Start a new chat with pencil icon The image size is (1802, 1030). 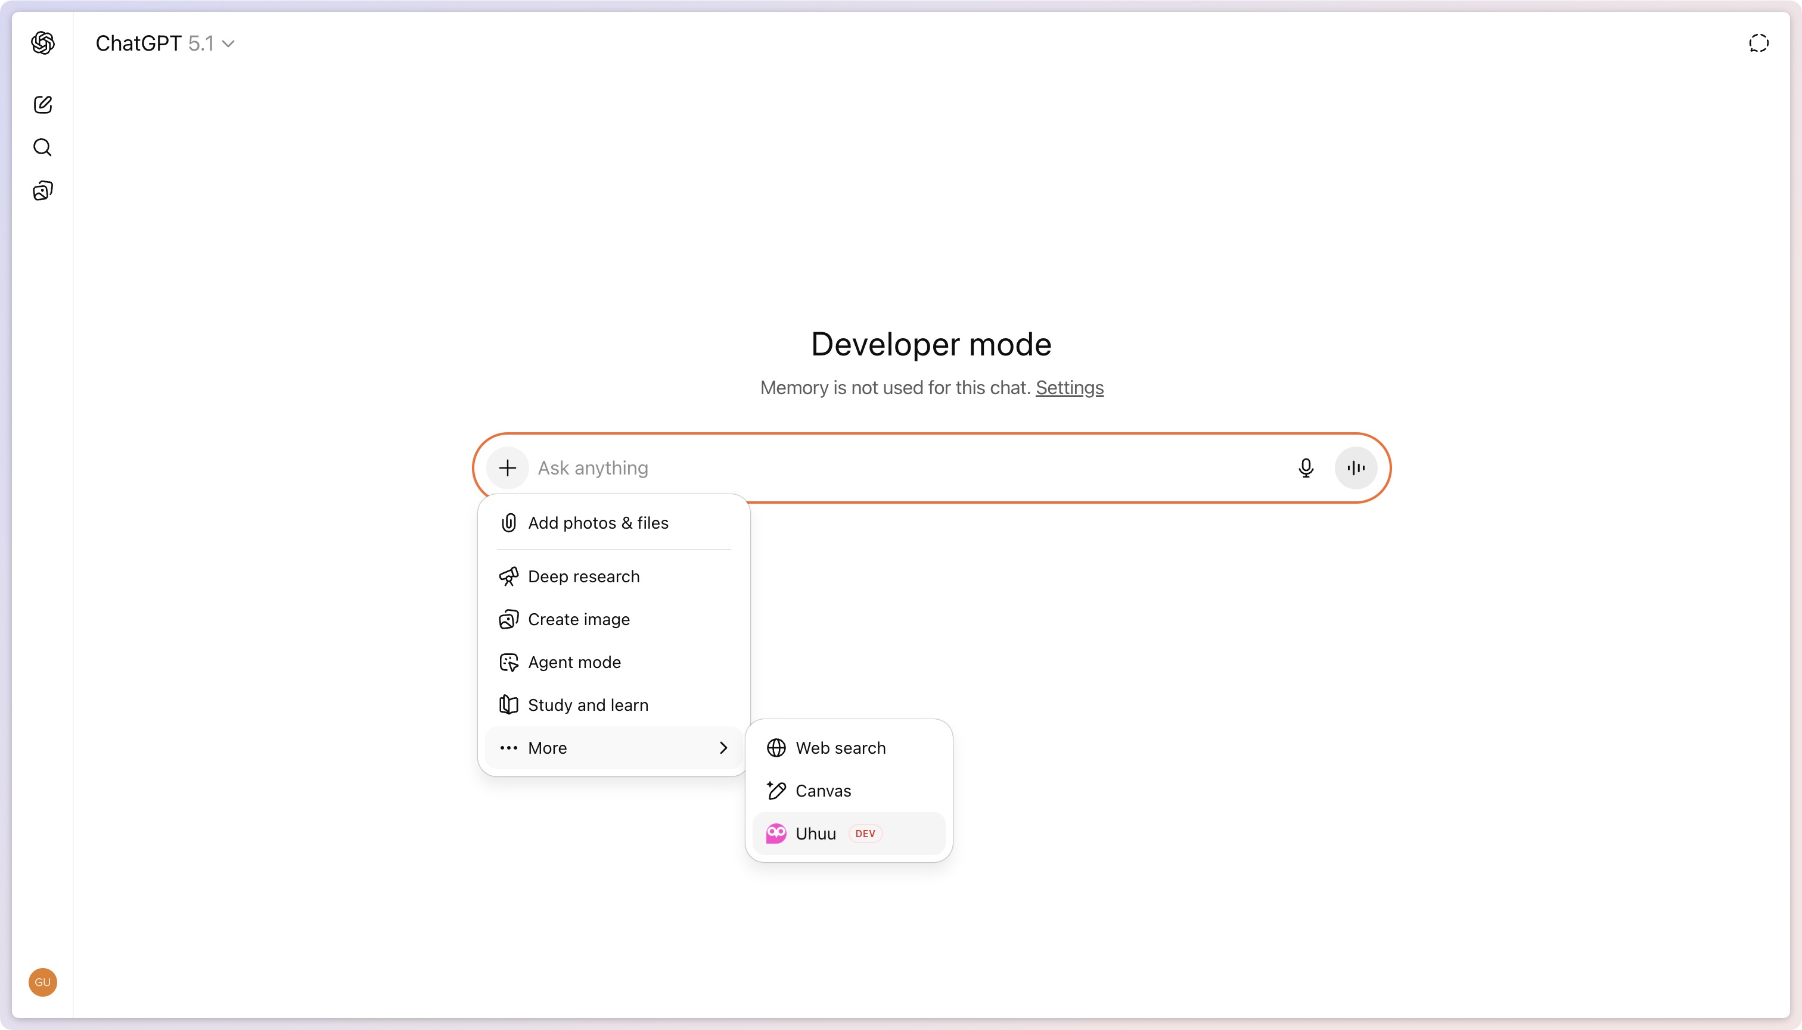point(42,105)
